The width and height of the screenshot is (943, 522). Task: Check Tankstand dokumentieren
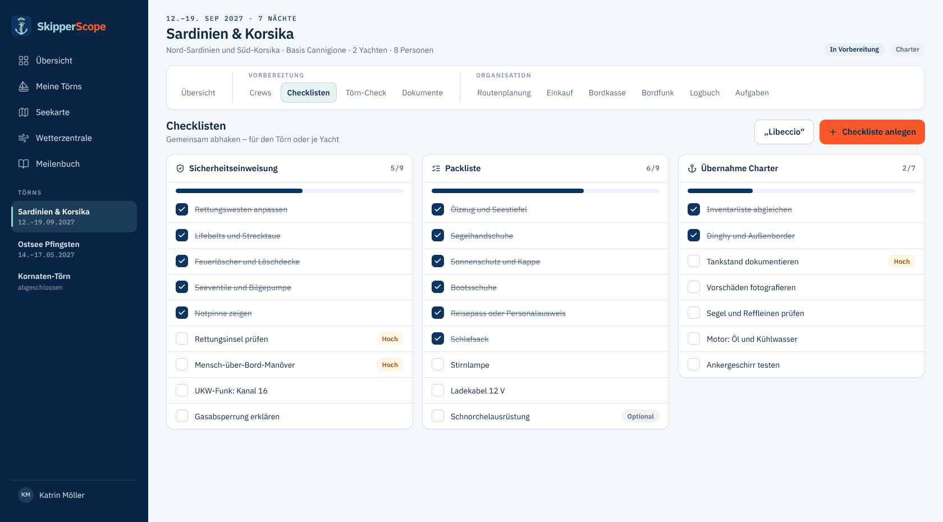694,261
